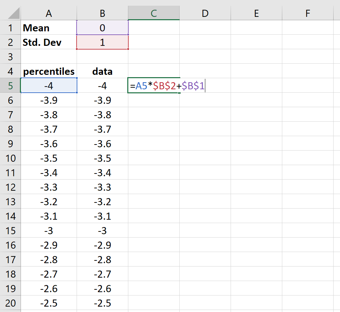Click cell B5 with value -4
This screenshot has height=312, width=340.
point(102,86)
